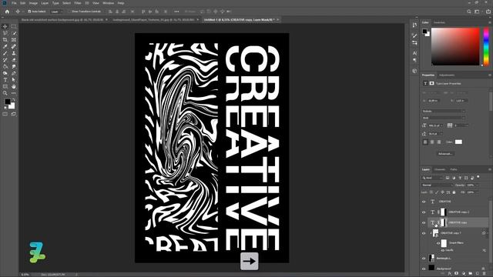This screenshot has height=277, width=493.
Task: Click the Advanced button in Properties
Action: pos(445,154)
